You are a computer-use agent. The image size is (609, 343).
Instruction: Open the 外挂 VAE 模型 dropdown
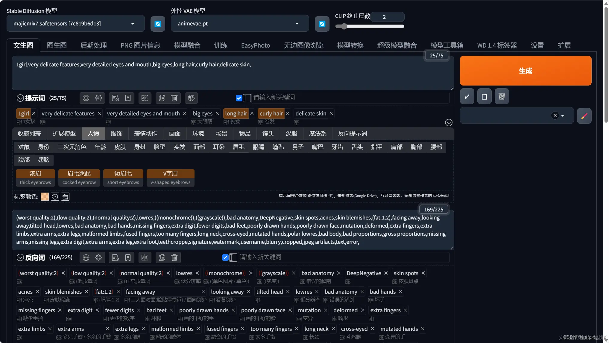coord(297,23)
